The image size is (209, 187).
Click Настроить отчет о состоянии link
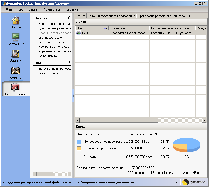point(55,47)
